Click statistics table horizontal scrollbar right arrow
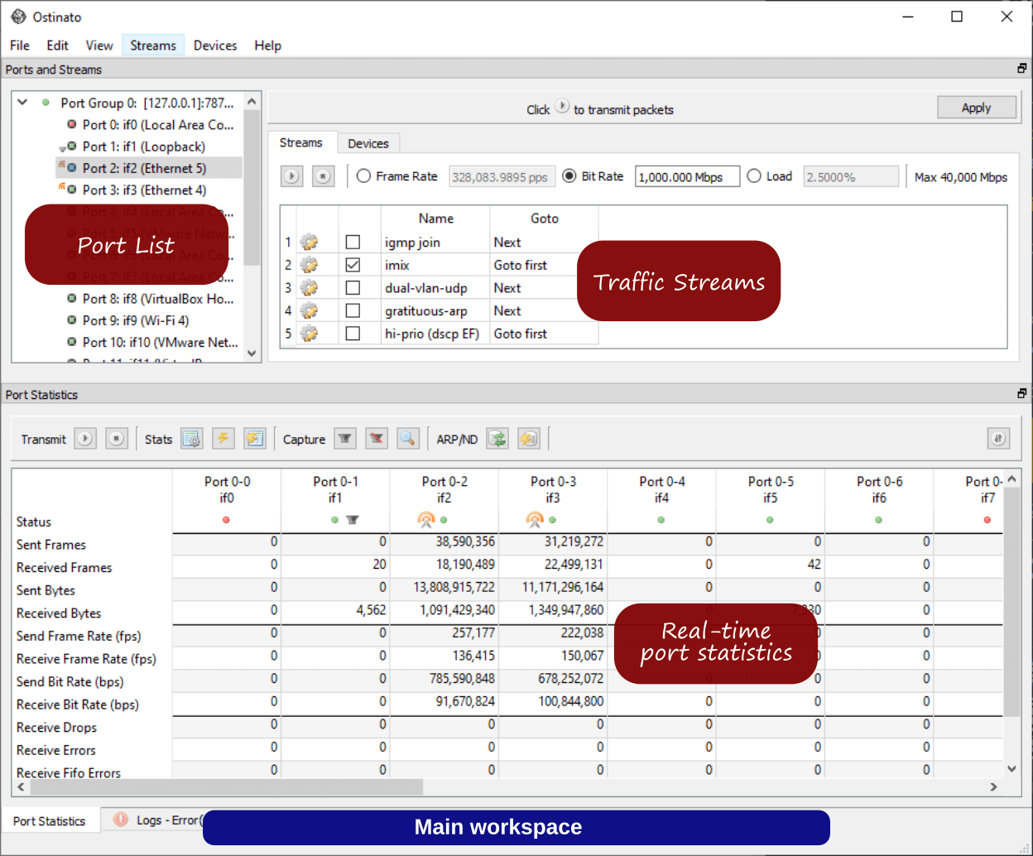 [994, 786]
